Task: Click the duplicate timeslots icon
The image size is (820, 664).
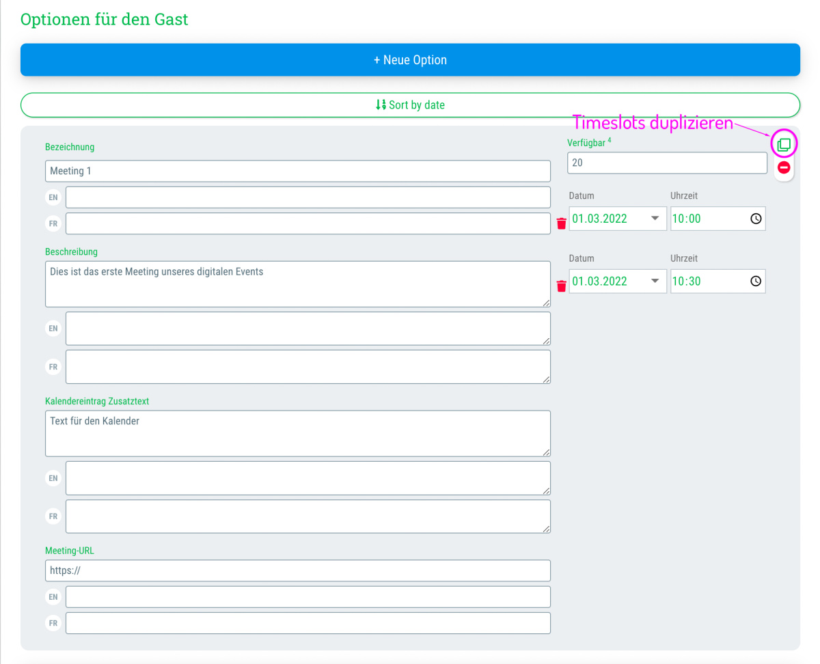Action: pyautogui.click(x=784, y=144)
